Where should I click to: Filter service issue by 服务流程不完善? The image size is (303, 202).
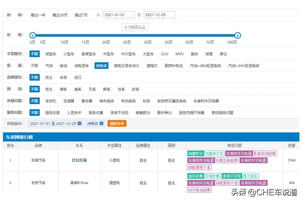(191, 113)
